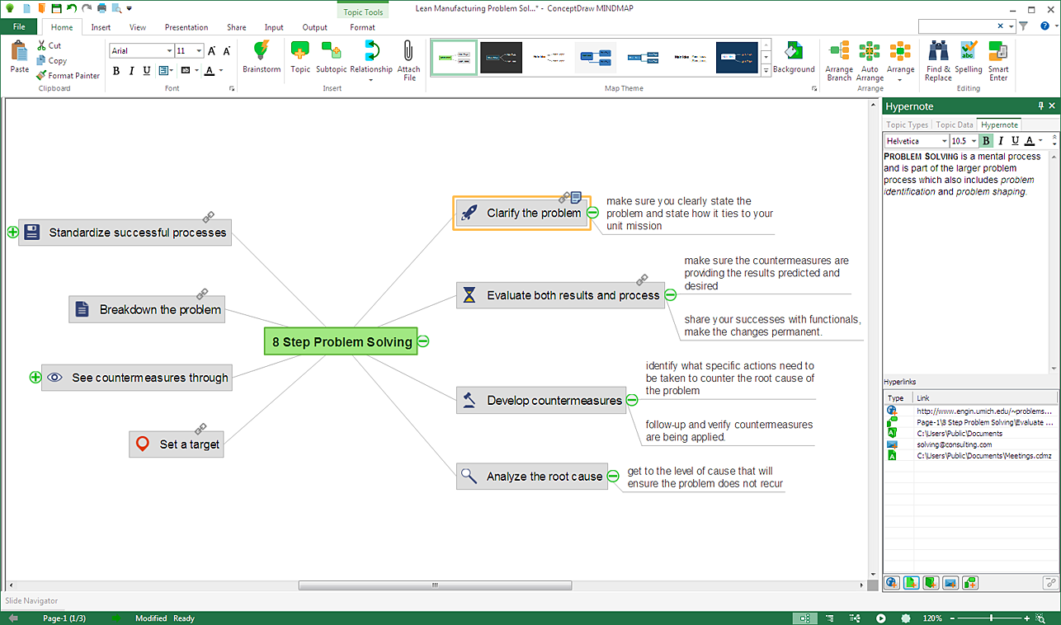This screenshot has width=1061, height=625.
Task: Open the Arial font name dropdown
Action: [169, 51]
